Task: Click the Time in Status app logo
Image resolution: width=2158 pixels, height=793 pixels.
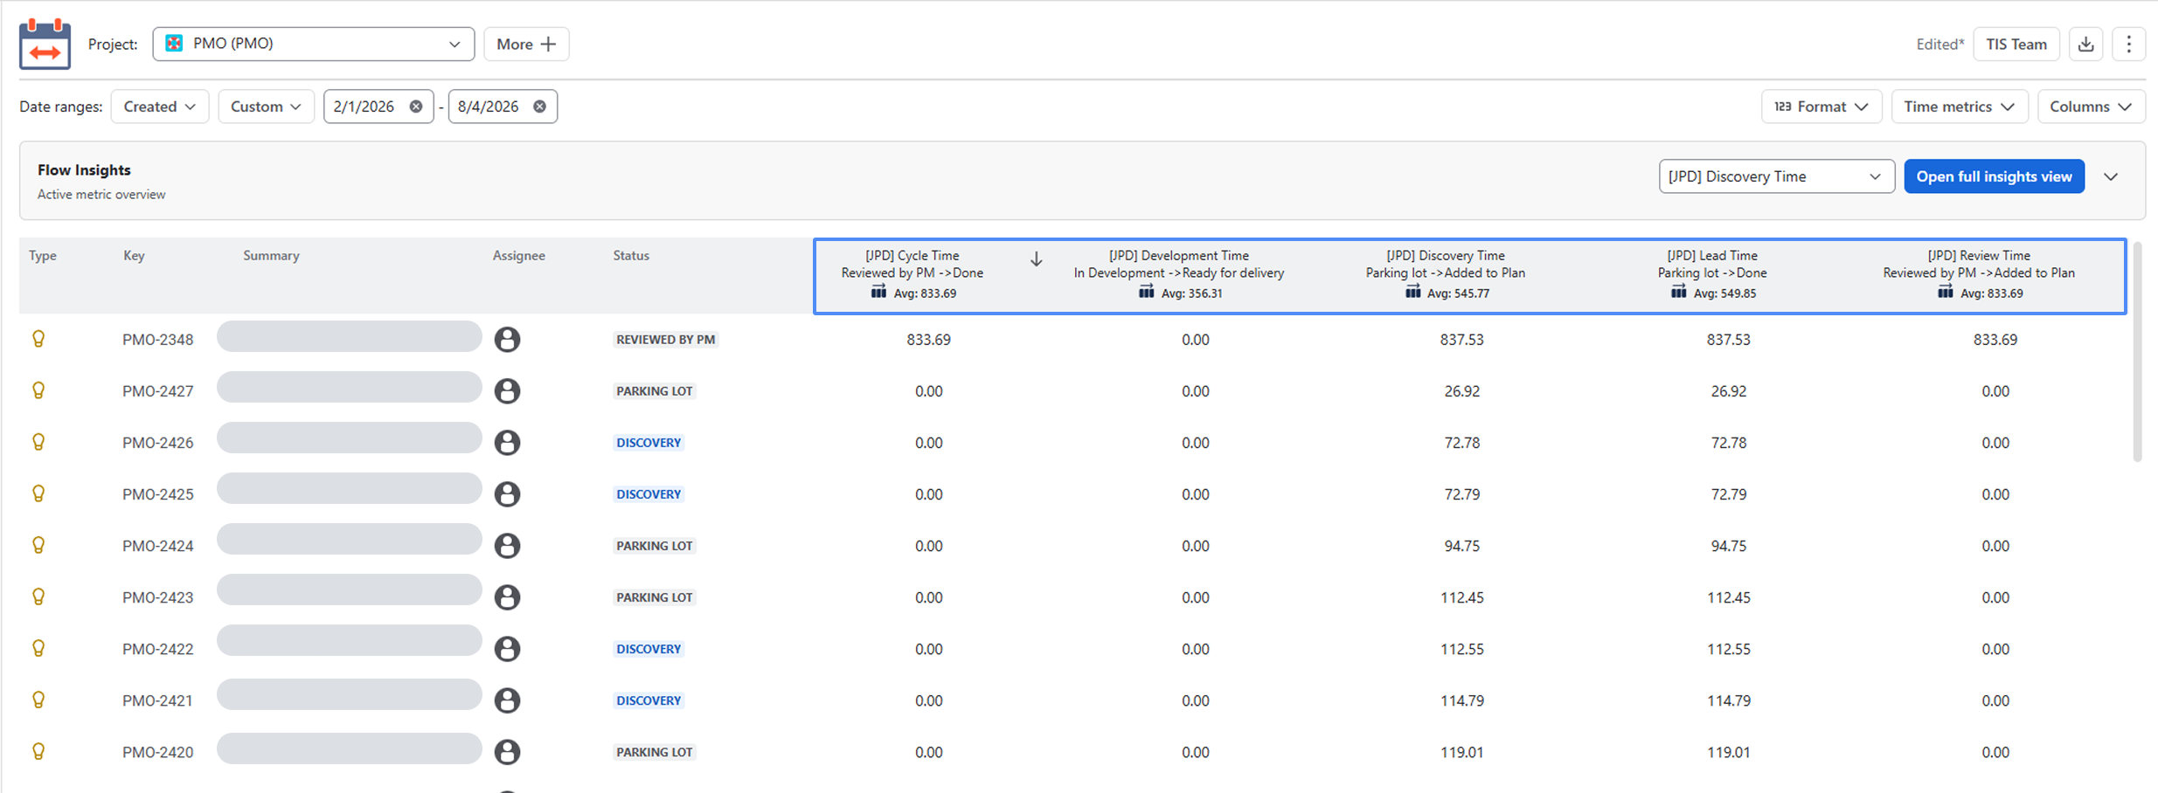Action: tap(45, 44)
